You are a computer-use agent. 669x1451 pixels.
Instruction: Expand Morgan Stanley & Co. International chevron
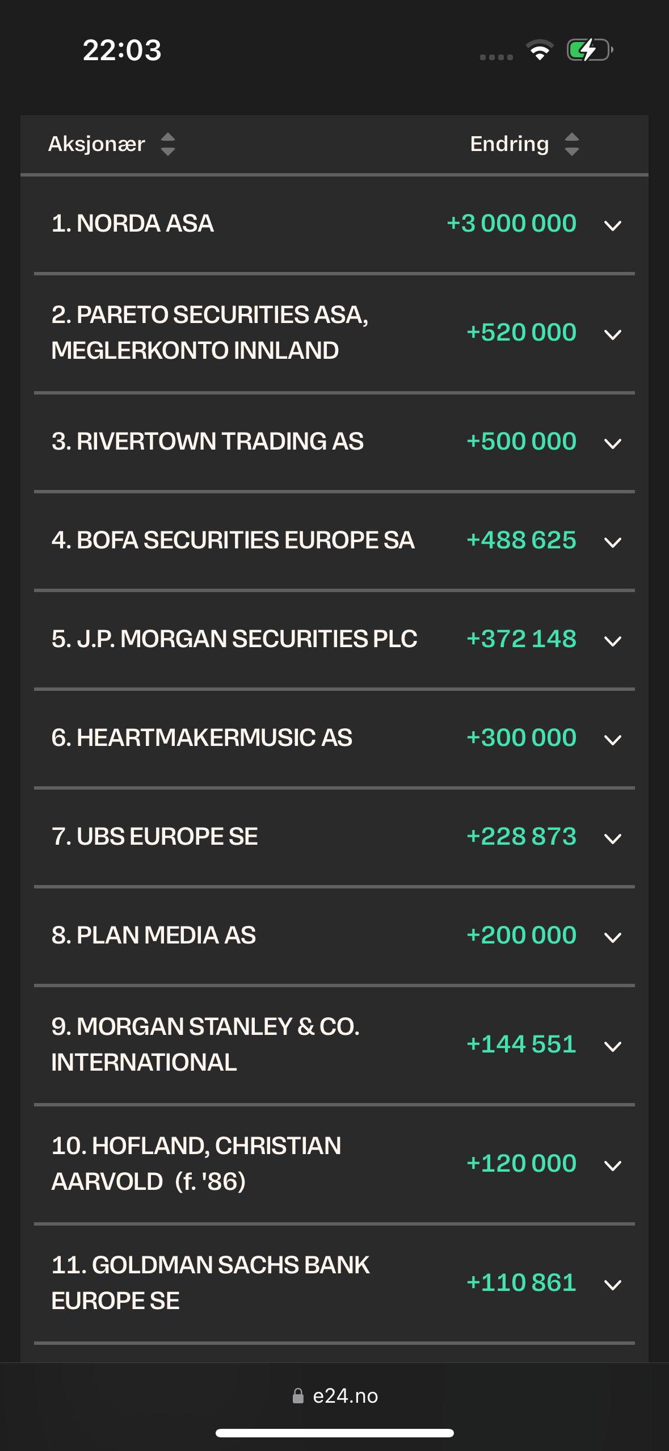[x=613, y=1046]
